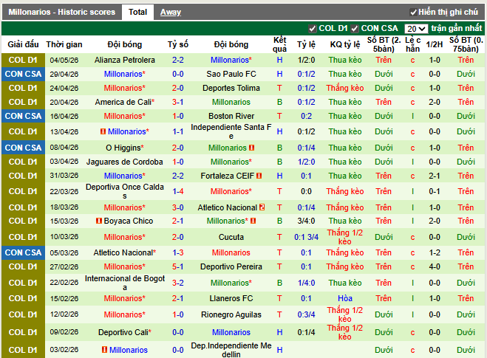Screen dimensions: 487x358
Task: Click odds 0:1 3/4 in the Cucuta row
Action: click(306, 237)
